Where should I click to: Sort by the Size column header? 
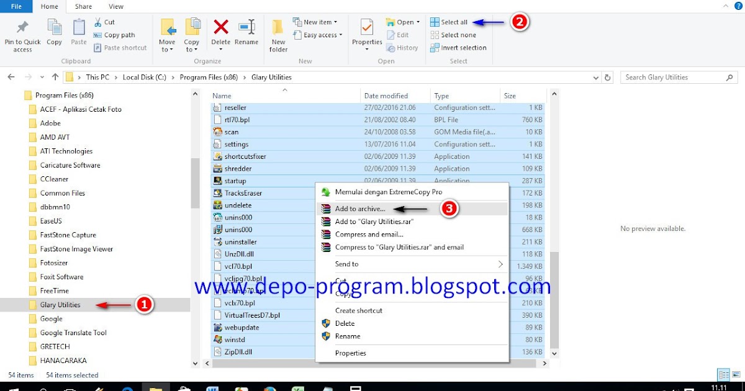point(523,96)
